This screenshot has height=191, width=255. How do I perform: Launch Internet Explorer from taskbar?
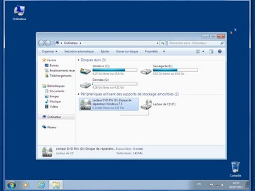41,185
